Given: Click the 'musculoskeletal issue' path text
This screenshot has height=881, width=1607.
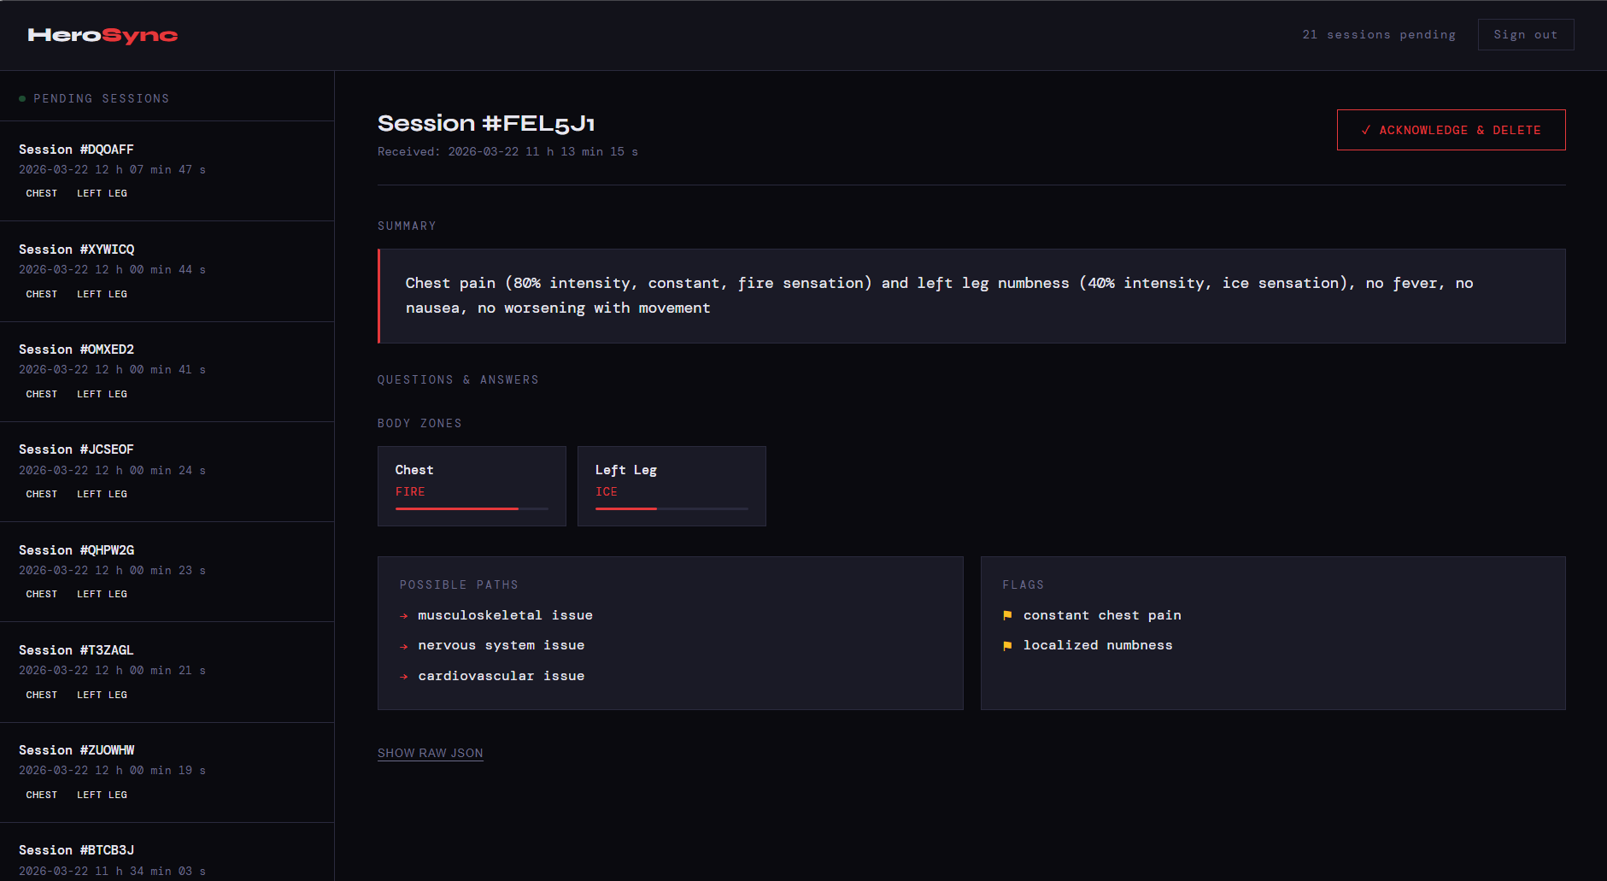Looking at the screenshot, I should [x=505, y=615].
